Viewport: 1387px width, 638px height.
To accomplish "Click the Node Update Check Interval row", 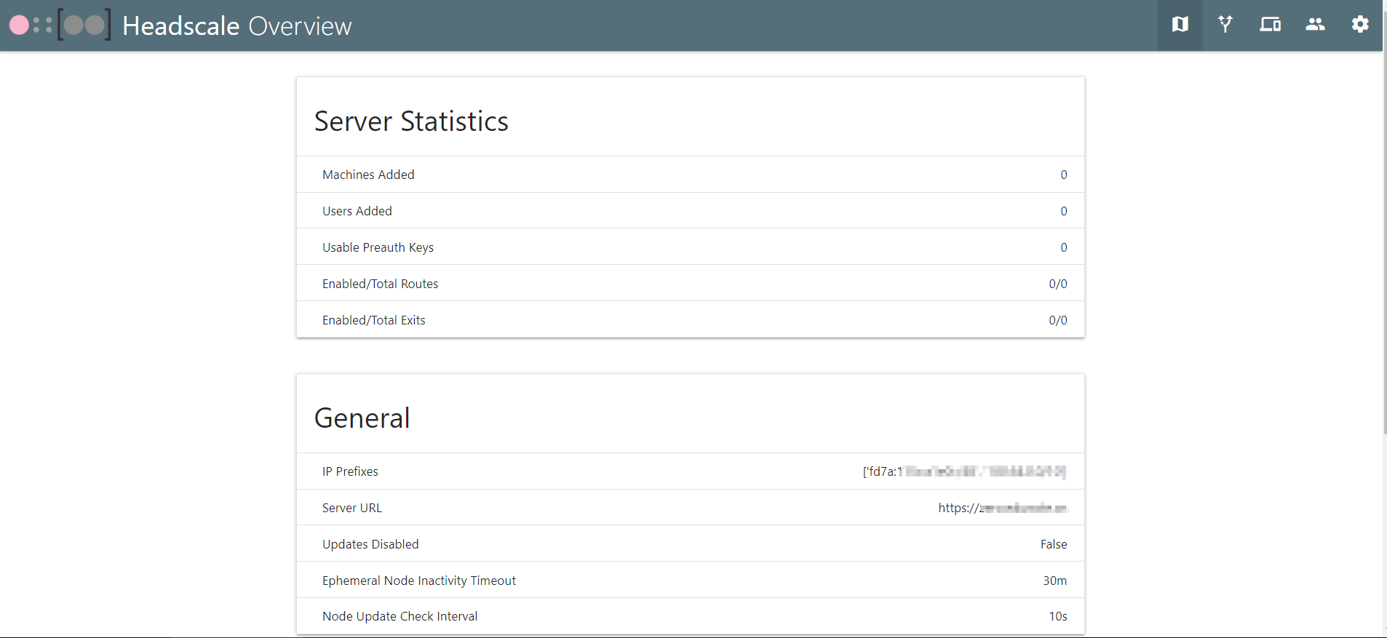I will [690, 616].
